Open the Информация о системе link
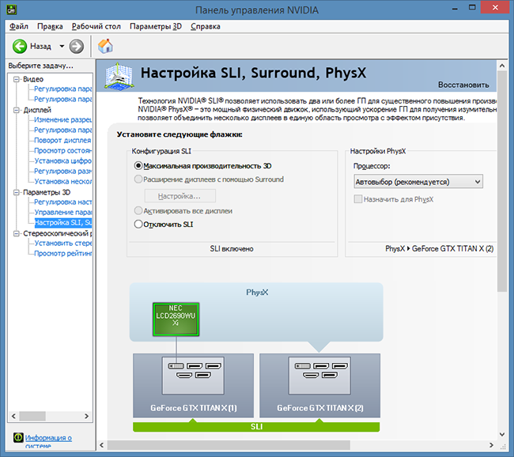Screen dimensions: 514x457 48,441
